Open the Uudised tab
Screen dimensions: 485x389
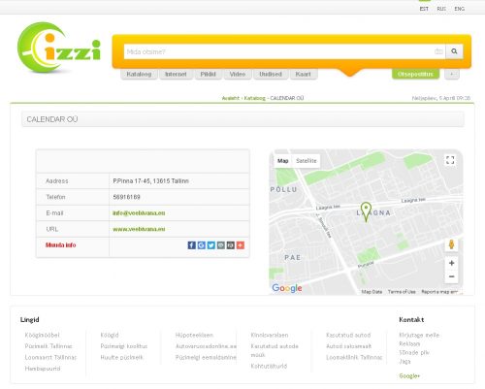click(271, 74)
